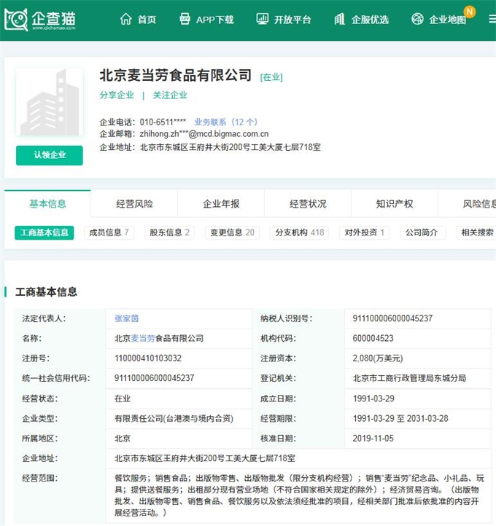Open APP下载 in the top navigation

(215, 20)
